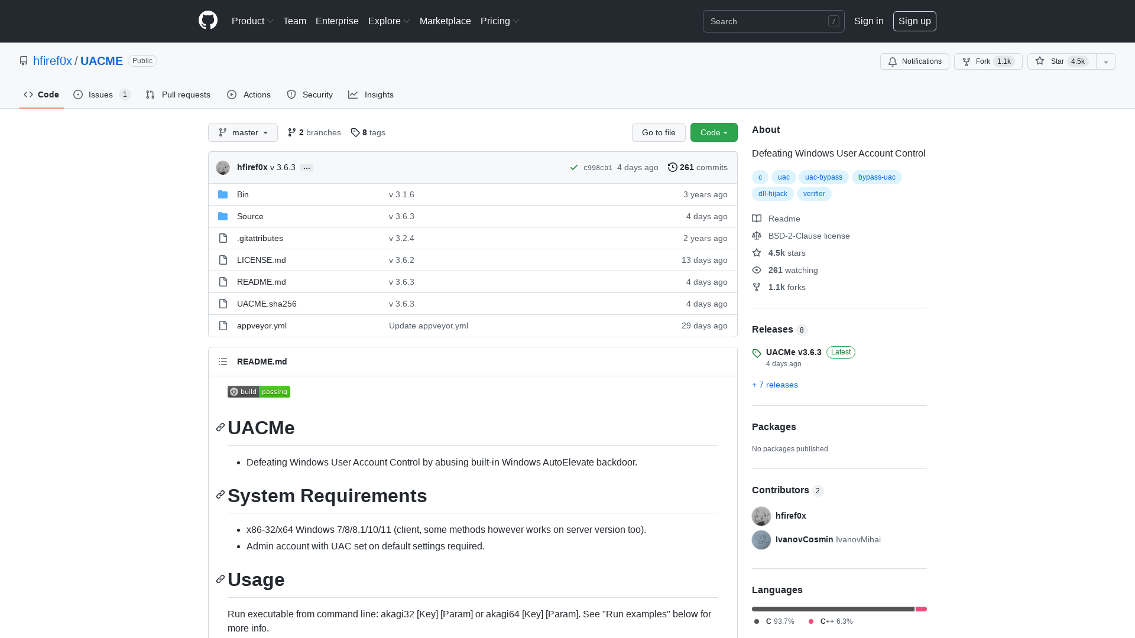Click the Source folder icon
This screenshot has height=638, width=1135.
(223, 216)
